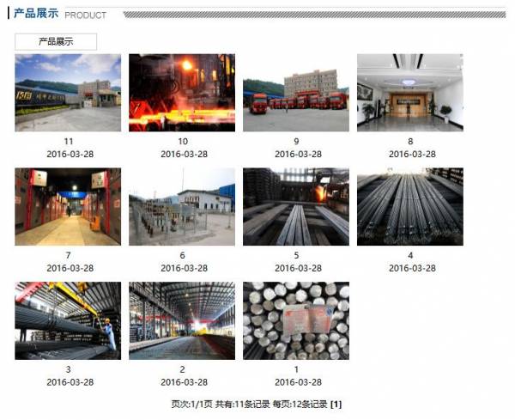Click the caption link labeled 10
515x420 pixels.
[183, 142]
